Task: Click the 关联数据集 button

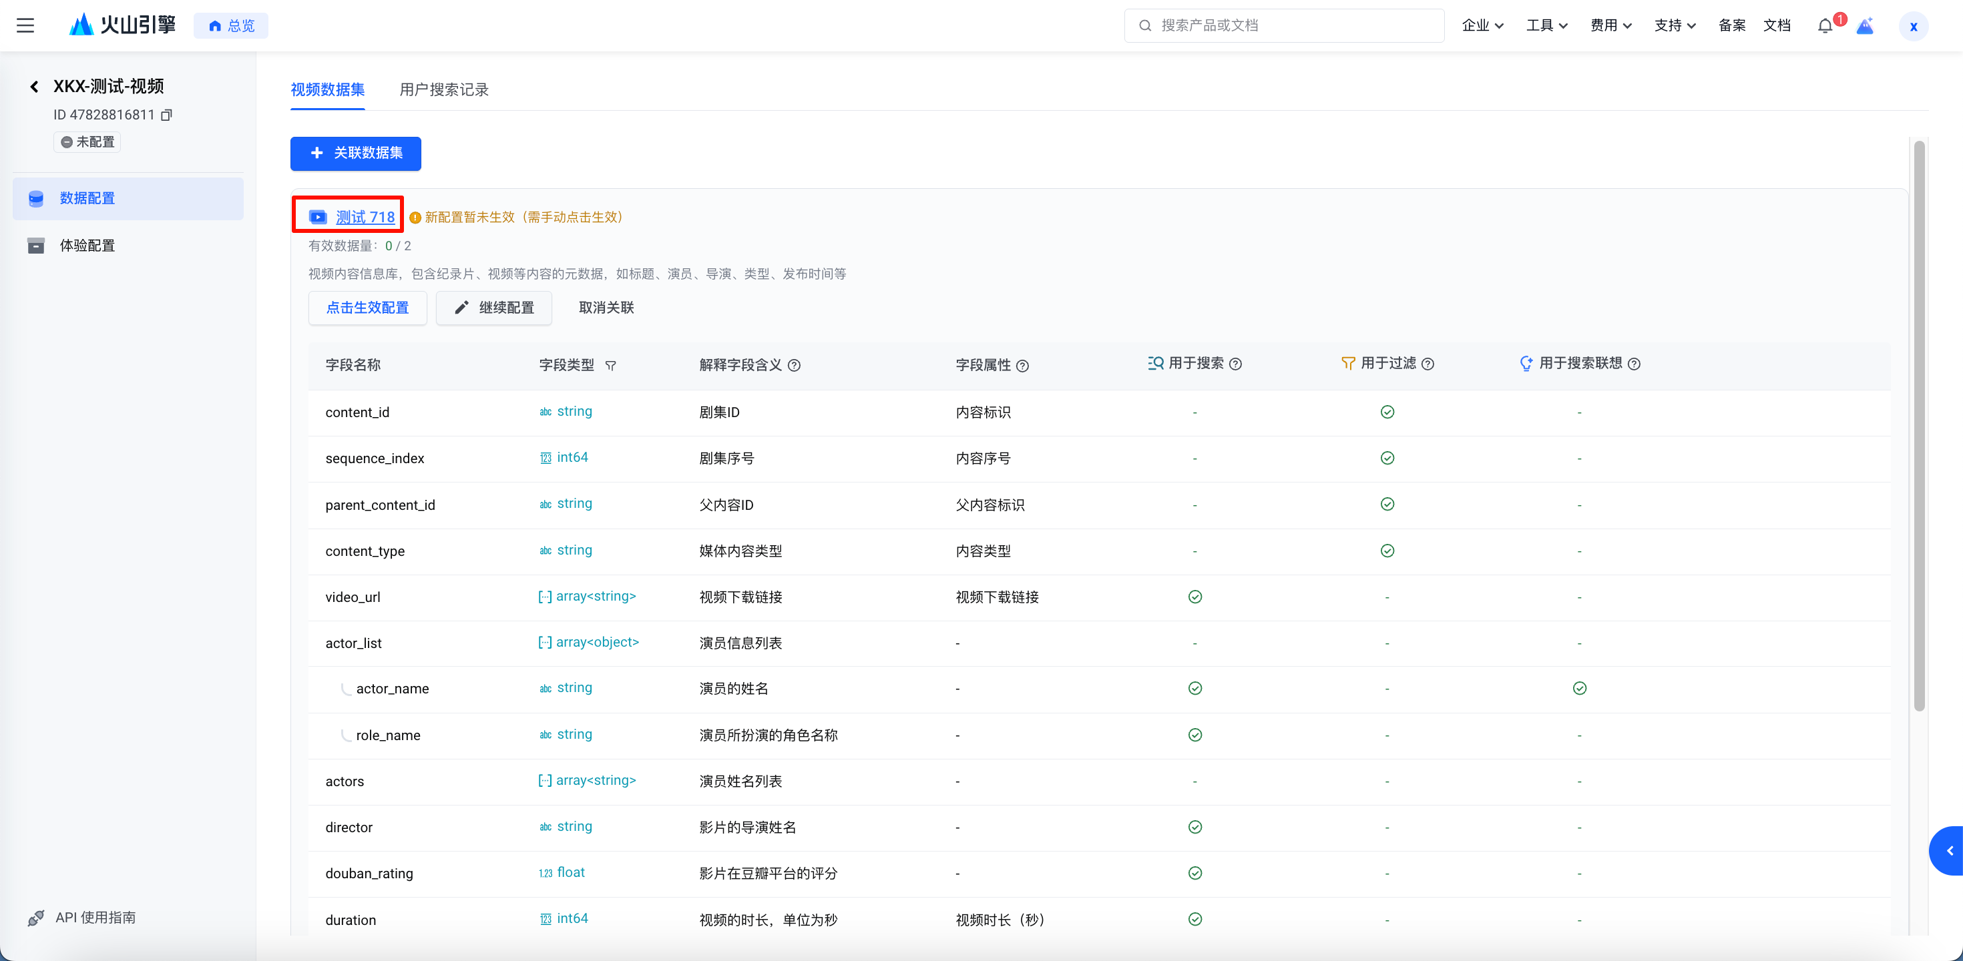Action: pos(355,153)
